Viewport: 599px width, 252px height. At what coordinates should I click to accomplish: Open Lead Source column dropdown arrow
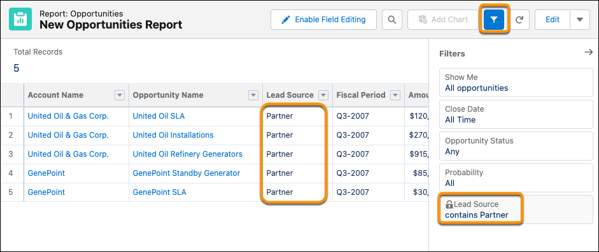click(323, 95)
